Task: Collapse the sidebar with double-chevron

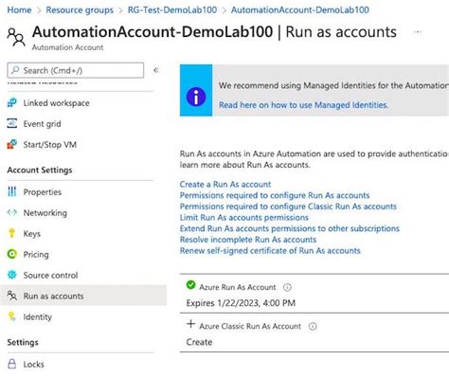Action: tap(155, 70)
